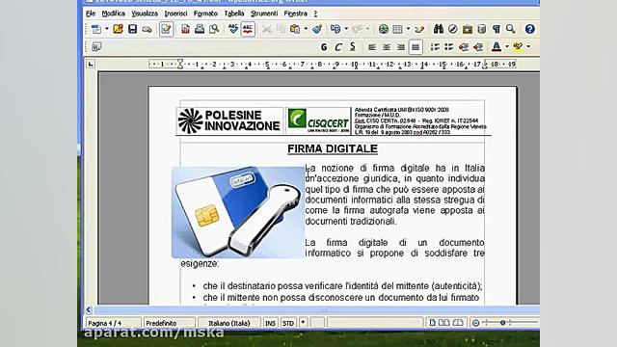Open the Zoom magnifier tool
617x347 pixels.
pos(511,29)
